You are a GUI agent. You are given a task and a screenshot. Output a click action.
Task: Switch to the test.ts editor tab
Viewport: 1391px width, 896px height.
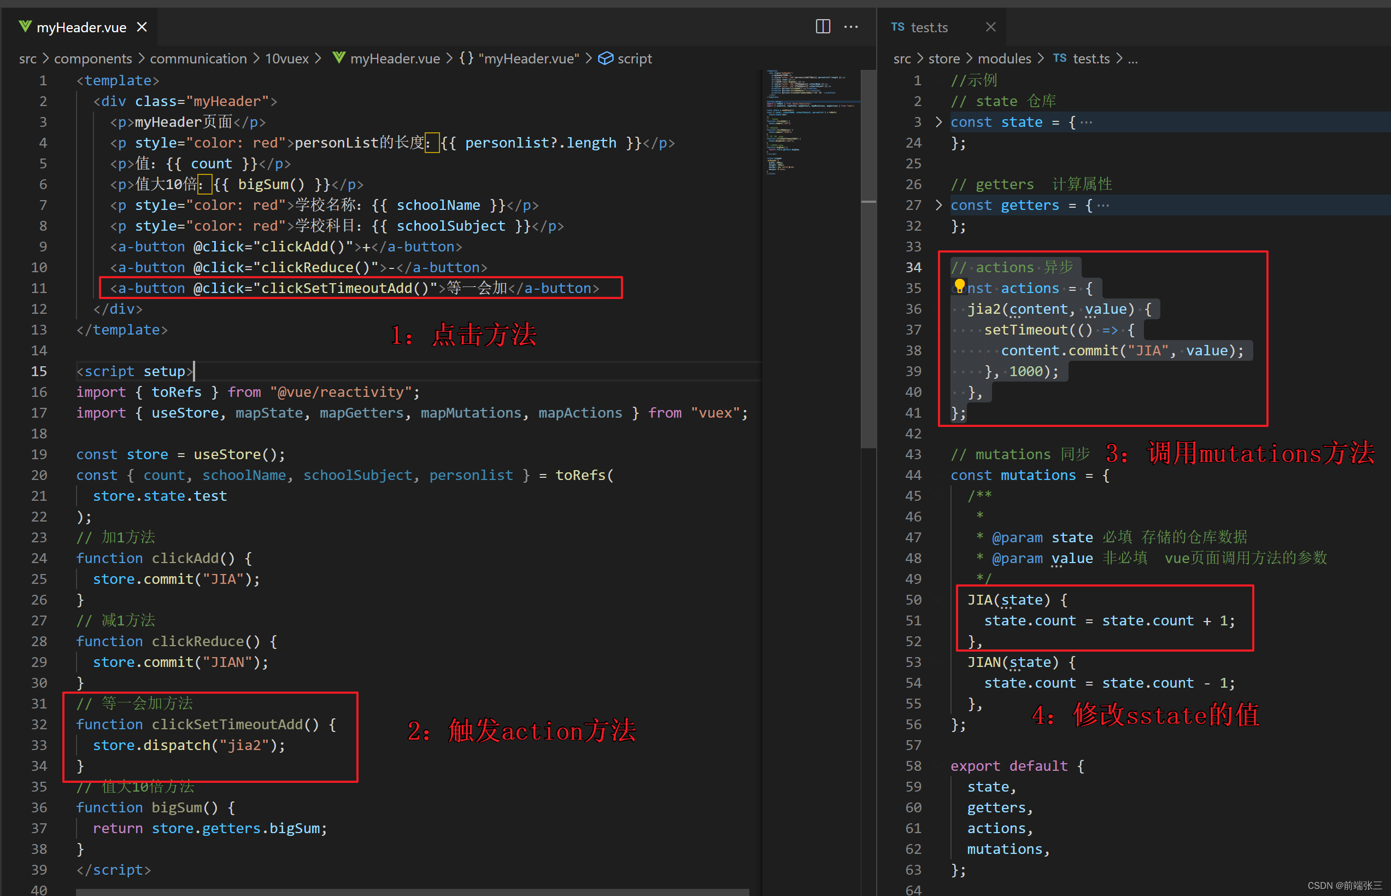pos(941,27)
